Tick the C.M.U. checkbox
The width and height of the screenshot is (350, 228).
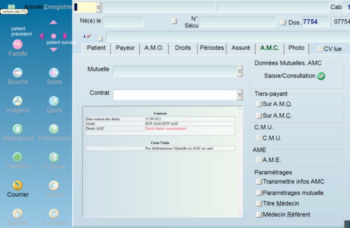[259, 138]
